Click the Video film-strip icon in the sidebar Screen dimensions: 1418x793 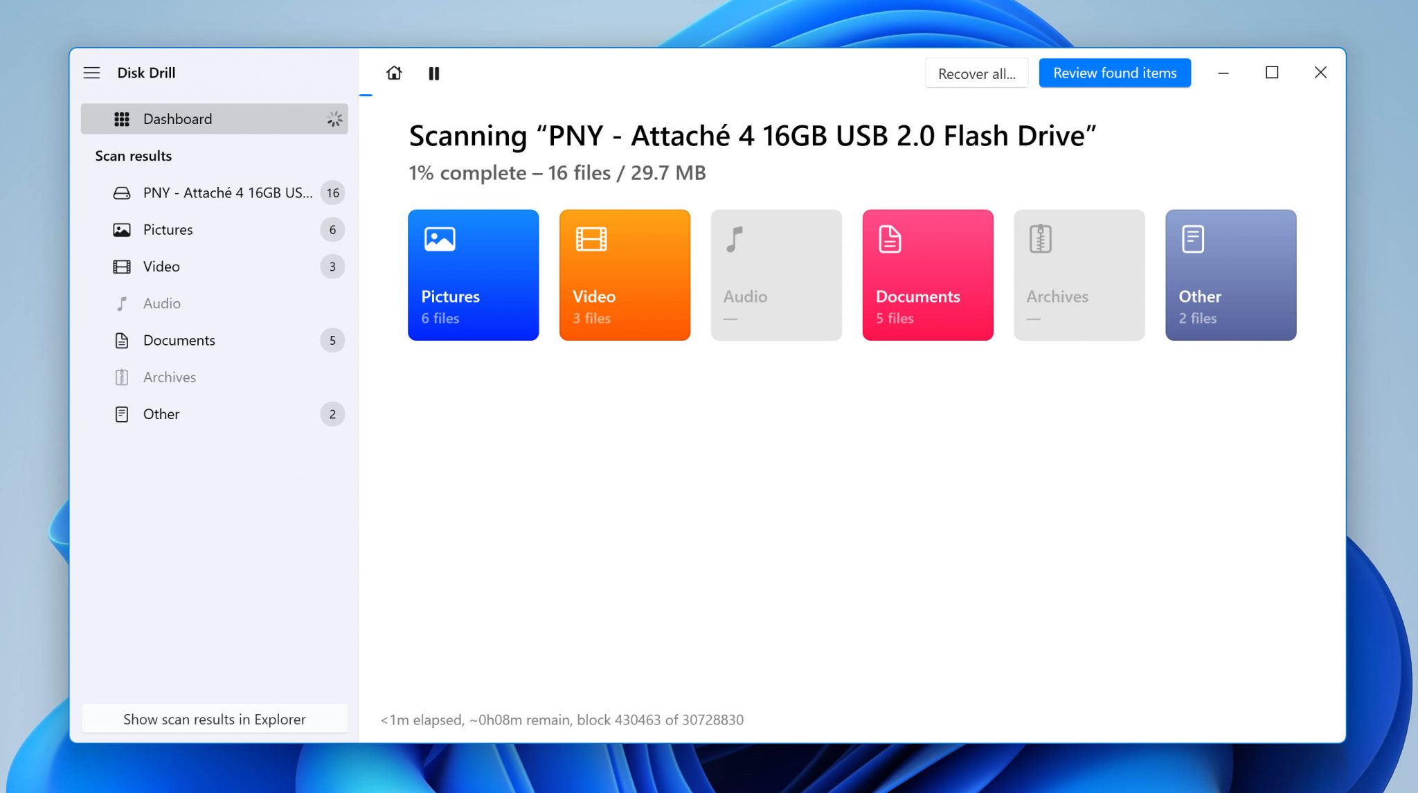[122, 267]
